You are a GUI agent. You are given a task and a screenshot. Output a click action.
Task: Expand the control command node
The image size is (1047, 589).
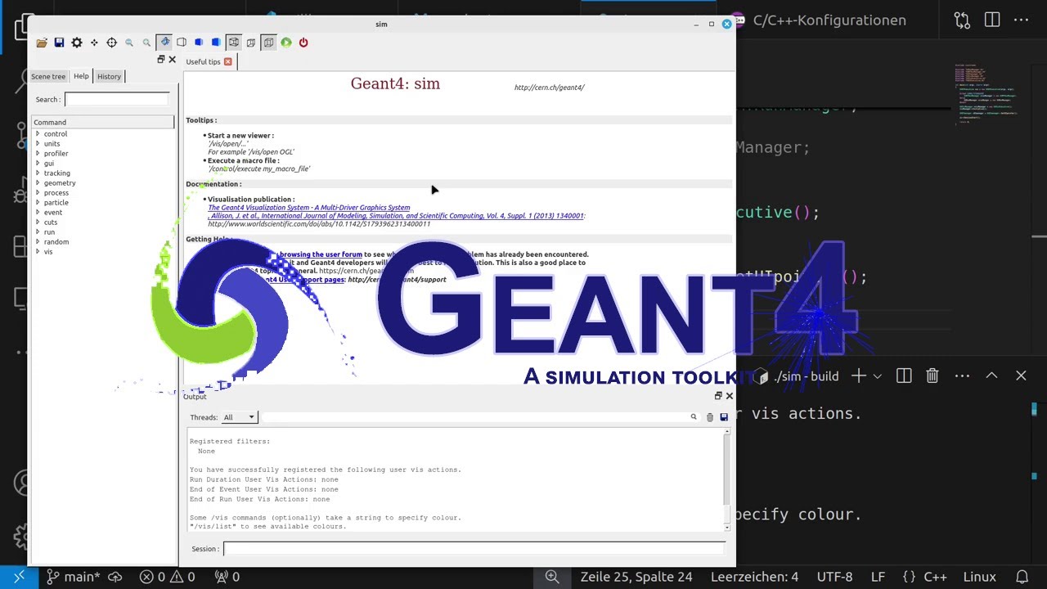point(38,133)
